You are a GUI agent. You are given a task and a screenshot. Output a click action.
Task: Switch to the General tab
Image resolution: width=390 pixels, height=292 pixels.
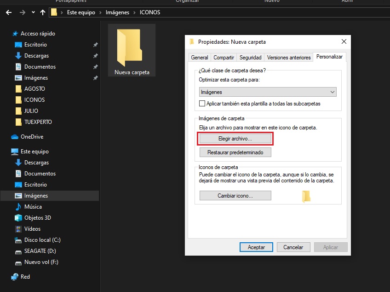(x=200, y=58)
